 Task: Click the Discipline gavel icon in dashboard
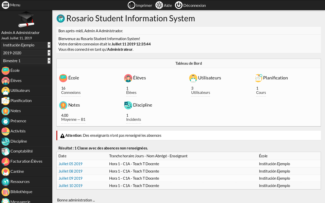click(x=128, y=105)
